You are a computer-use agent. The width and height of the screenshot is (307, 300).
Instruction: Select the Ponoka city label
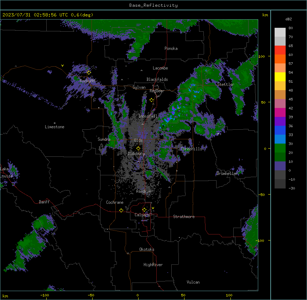[171, 48]
